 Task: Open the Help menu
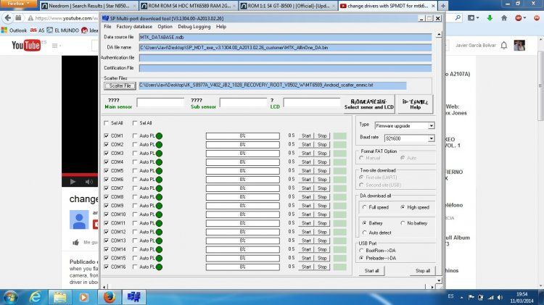coord(221,27)
